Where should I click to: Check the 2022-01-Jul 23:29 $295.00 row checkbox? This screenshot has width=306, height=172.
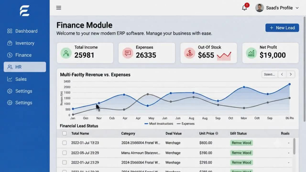(64, 163)
